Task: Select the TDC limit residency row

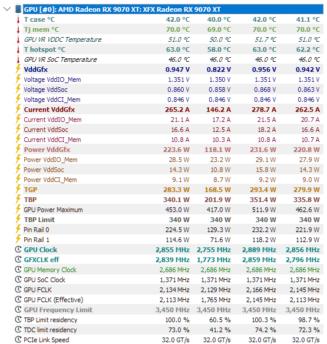Action: point(169,330)
